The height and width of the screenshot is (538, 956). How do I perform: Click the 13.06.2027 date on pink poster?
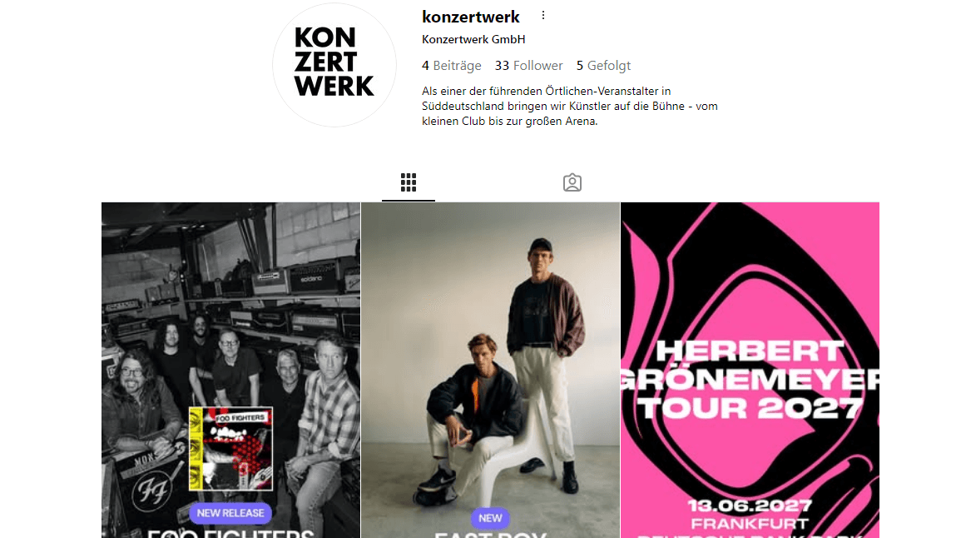pos(750,506)
